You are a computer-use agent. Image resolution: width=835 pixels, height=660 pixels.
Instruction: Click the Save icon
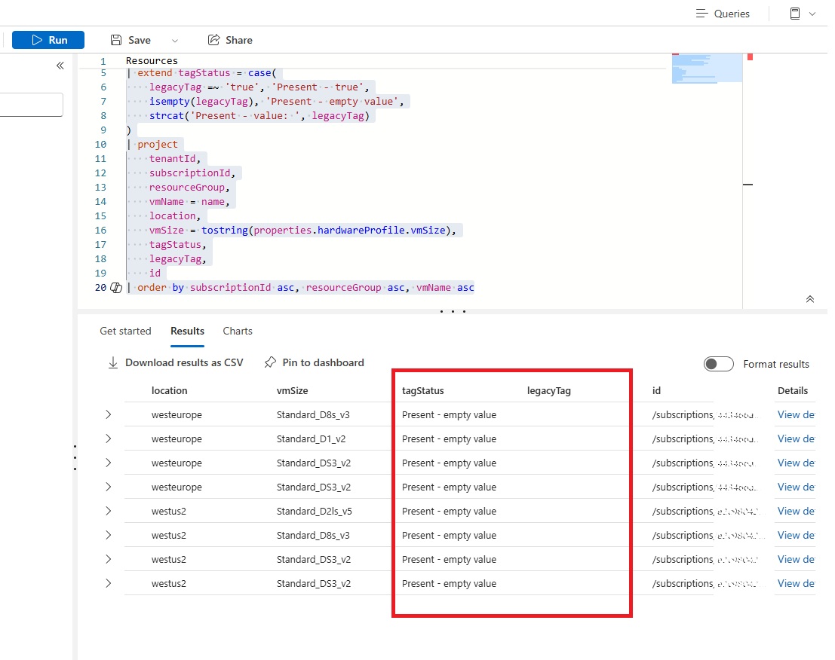[x=116, y=40]
